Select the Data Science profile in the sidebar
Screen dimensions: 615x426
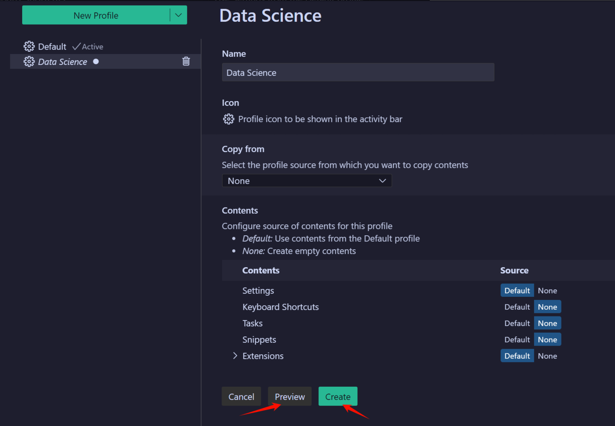point(63,61)
